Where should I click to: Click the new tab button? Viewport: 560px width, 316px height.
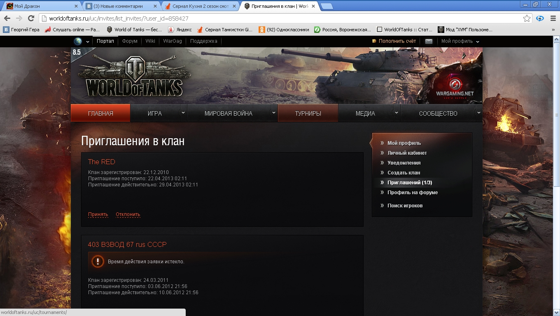327,6
